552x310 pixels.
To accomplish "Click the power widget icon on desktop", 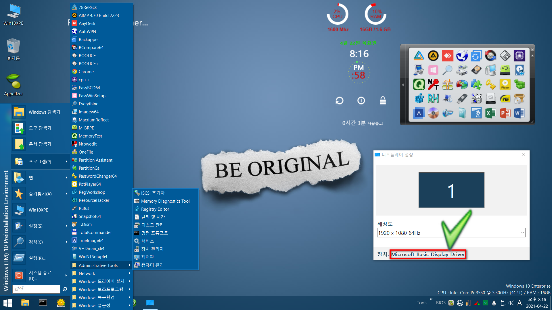I will [x=361, y=101].
